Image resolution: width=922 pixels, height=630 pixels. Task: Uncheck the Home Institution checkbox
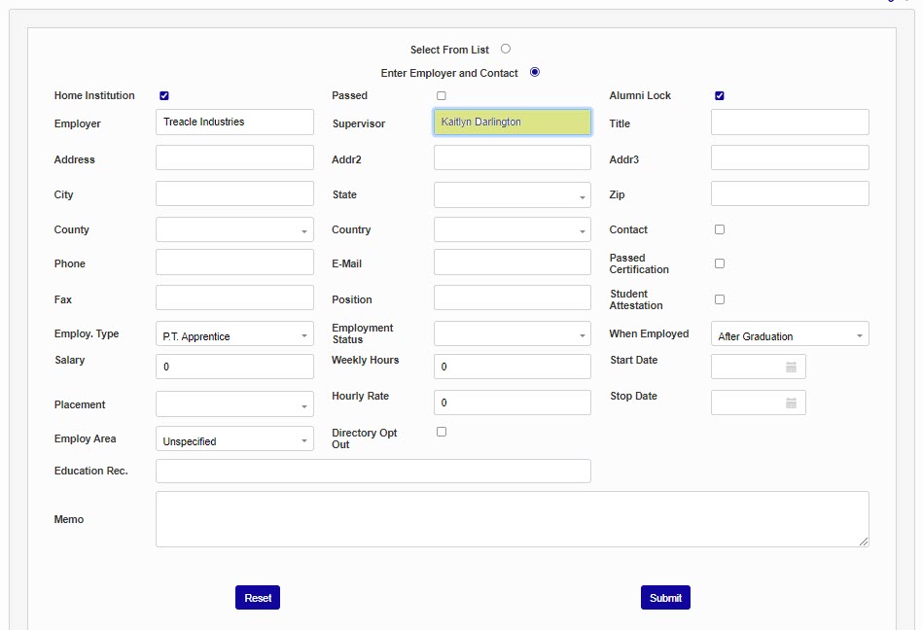(164, 96)
